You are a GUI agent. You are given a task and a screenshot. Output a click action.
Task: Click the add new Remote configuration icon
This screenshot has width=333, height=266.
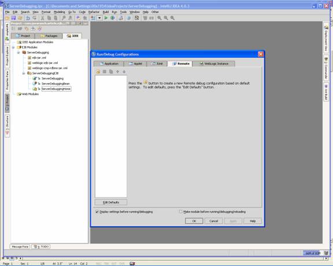pos(98,72)
